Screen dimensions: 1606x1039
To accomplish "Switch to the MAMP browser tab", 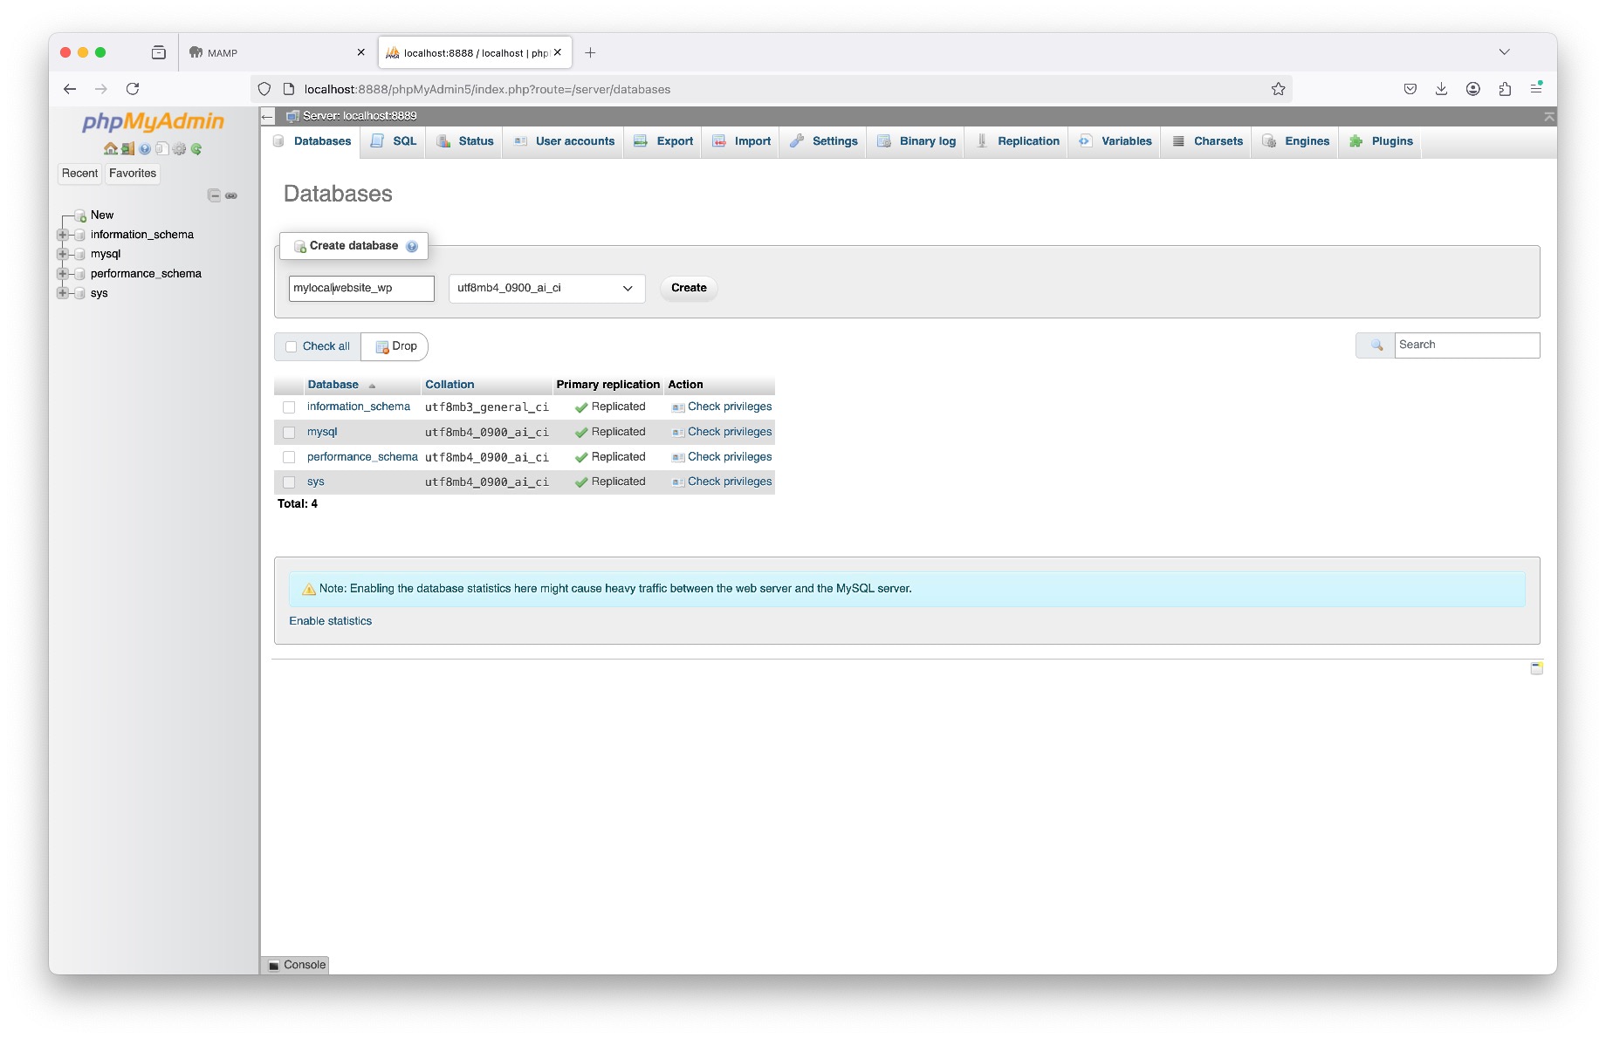I will click(276, 52).
